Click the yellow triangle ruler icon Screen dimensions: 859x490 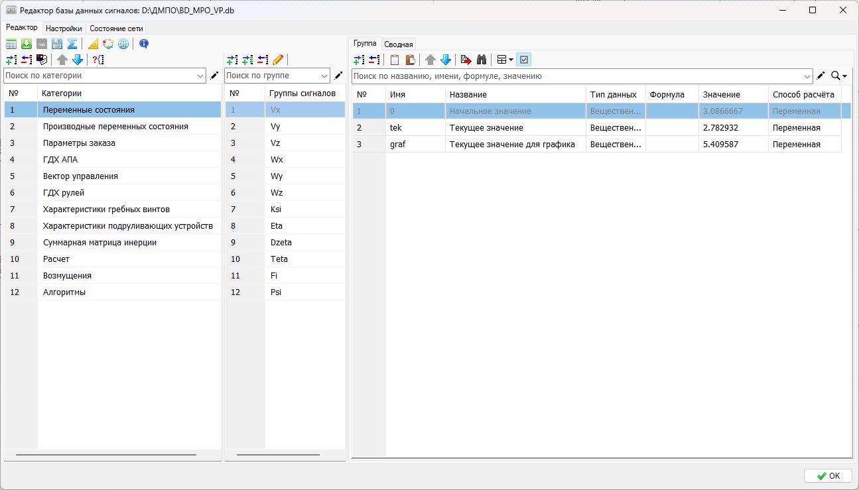click(x=93, y=44)
